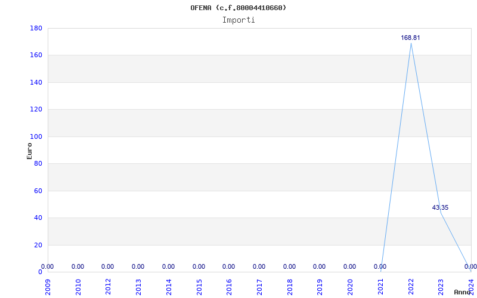Click the 0.00 value above year 2015
This screenshot has height=298, width=477.
199,266
